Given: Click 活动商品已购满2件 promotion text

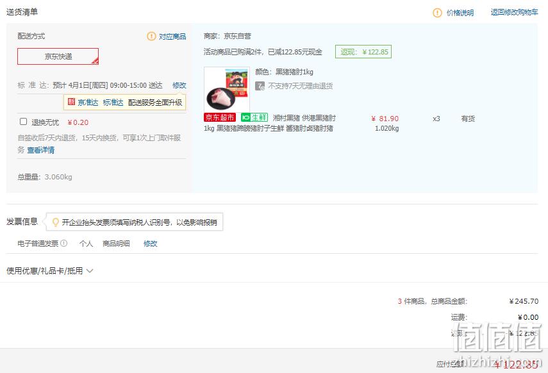Looking at the screenshot, I should tap(263, 52).
